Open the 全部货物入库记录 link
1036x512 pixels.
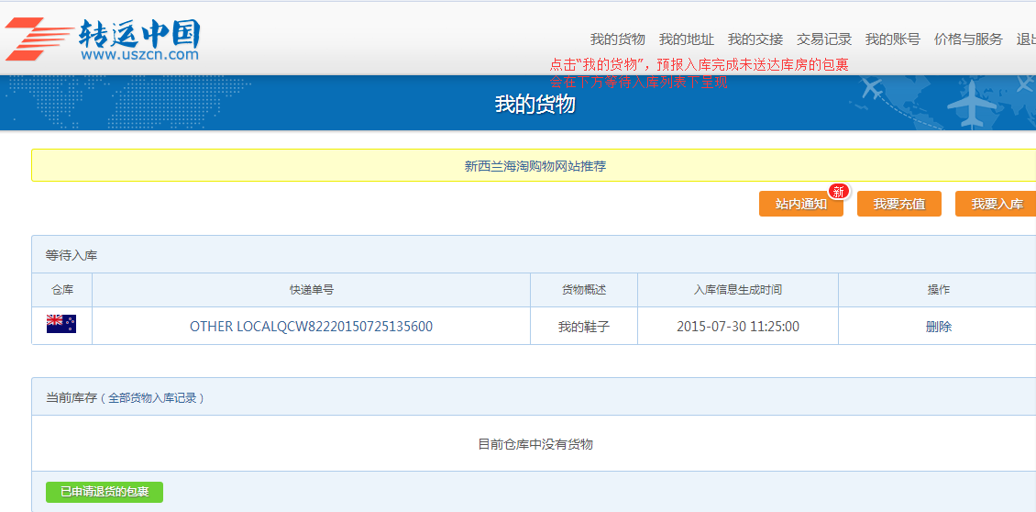(x=152, y=398)
